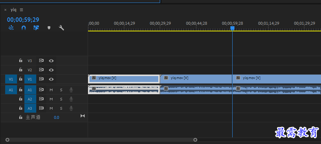Mute track A3
Screen dimensions: 321x144
coord(51,108)
